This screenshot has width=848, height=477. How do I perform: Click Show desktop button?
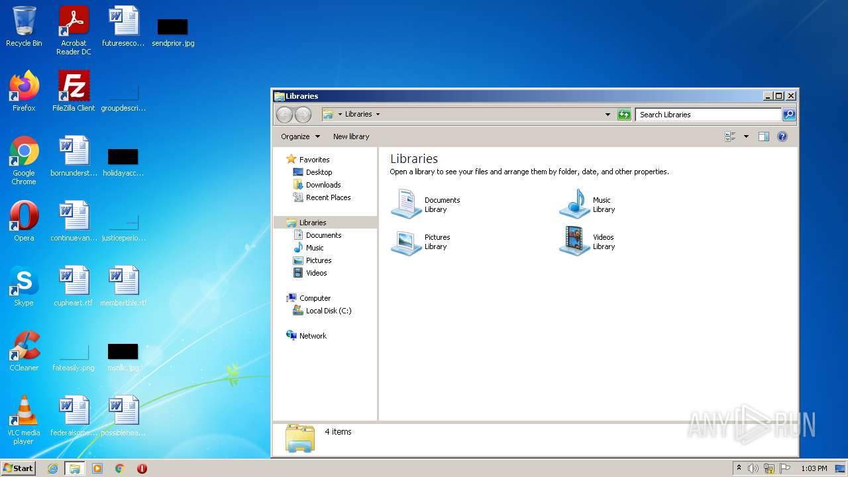(x=841, y=468)
